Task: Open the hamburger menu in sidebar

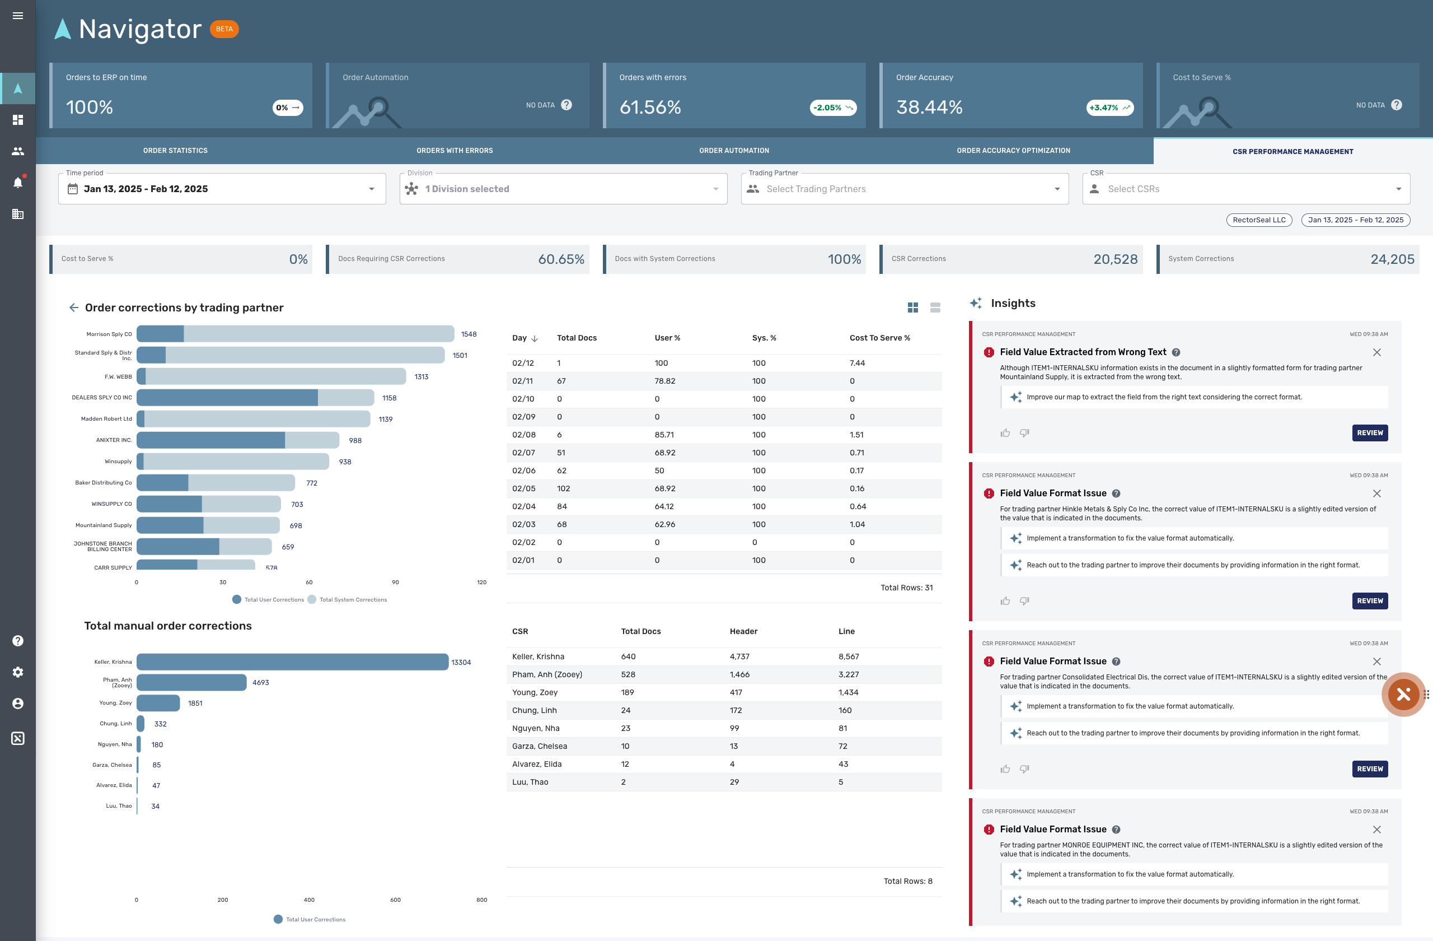Action: pos(18,16)
